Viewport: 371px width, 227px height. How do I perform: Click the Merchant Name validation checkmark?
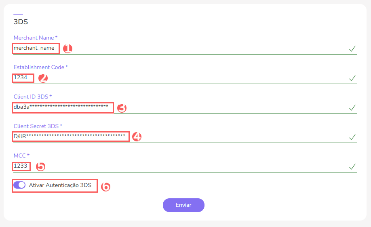tap(352, 49)
